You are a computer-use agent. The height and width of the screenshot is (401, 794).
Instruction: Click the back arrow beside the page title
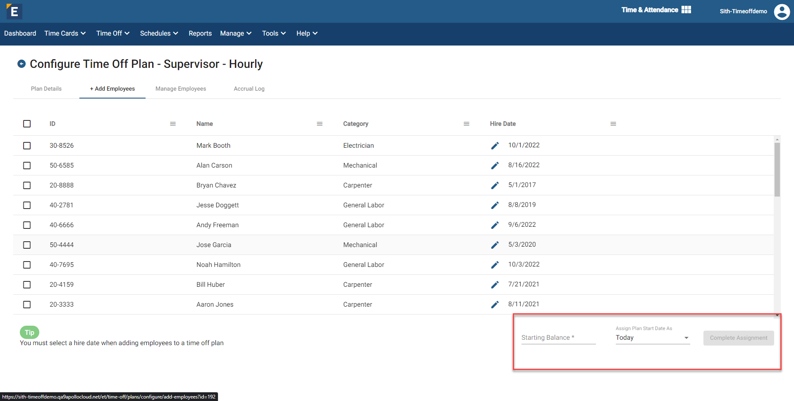(22, 64)
